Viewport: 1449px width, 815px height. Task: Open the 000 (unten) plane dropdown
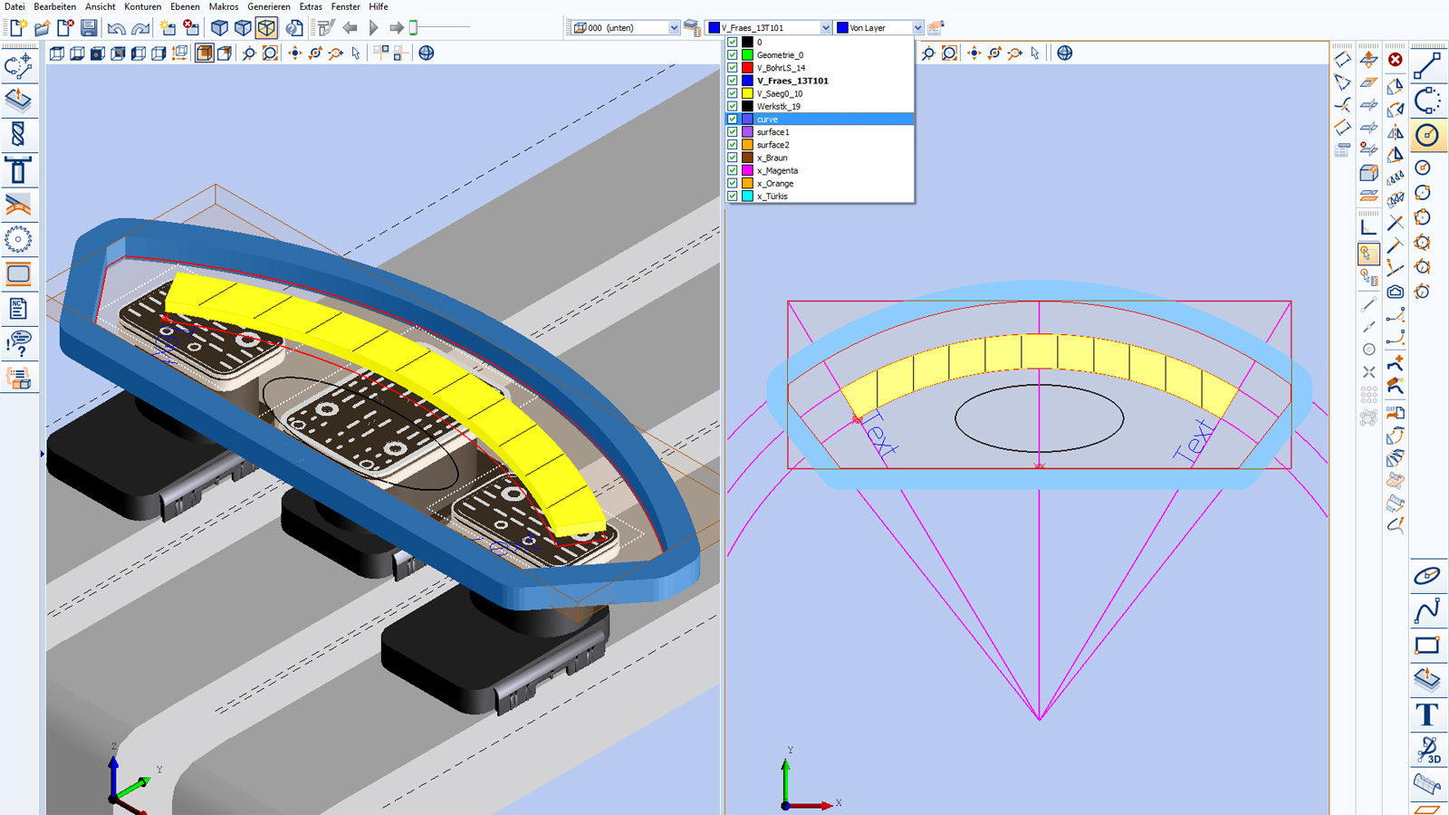click(673, 28)
